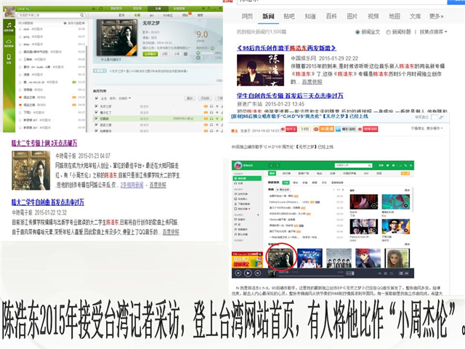Click the album thumbnail beside the 中时电子报 article
465x349 pixels.
click(31, 171)
